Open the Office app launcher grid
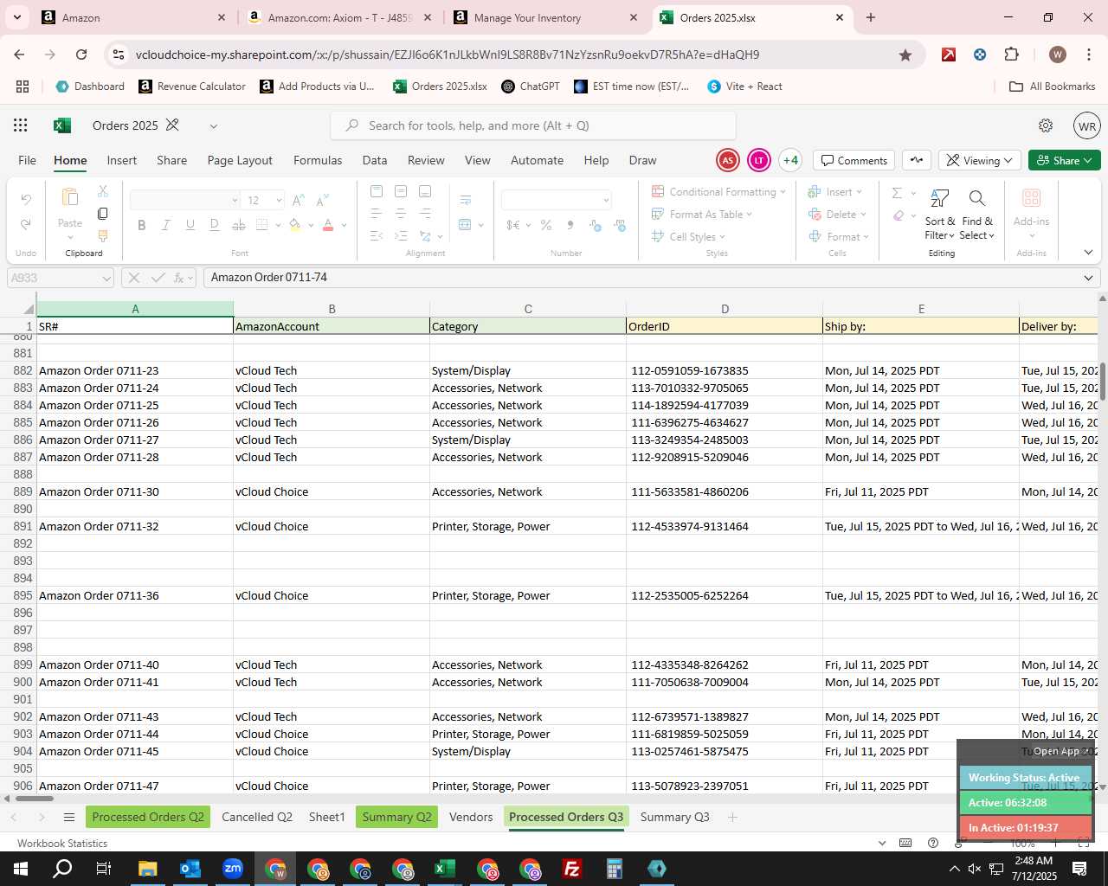The width and height of the screenshot is (1108, 886). [21, 125]
